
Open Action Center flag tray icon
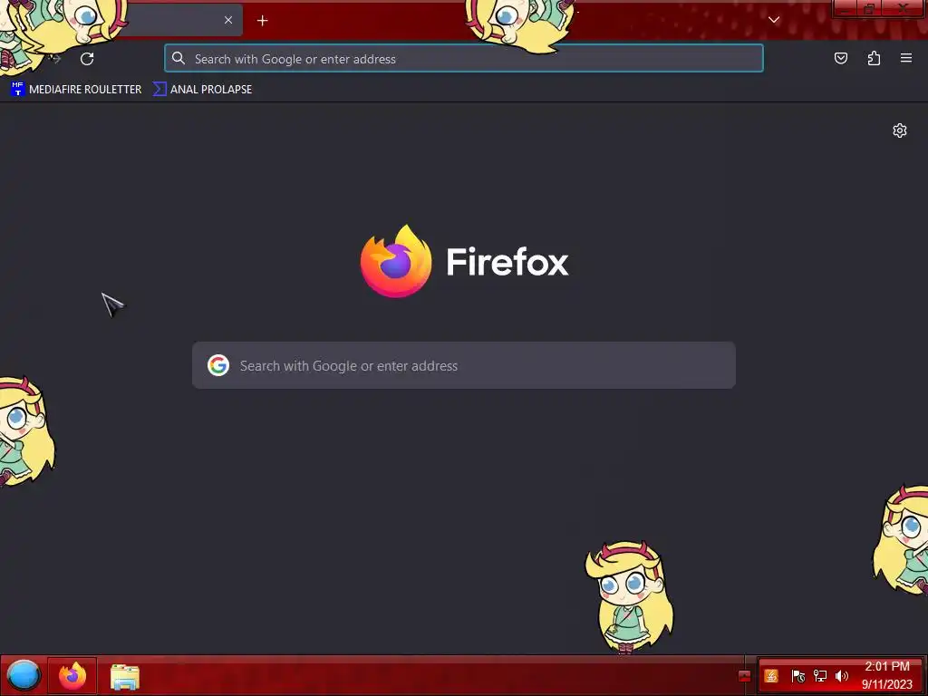(x=797, y=675)
